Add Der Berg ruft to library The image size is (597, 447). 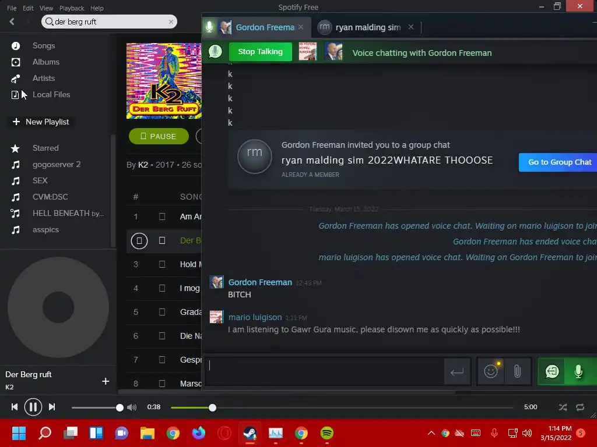106,381
